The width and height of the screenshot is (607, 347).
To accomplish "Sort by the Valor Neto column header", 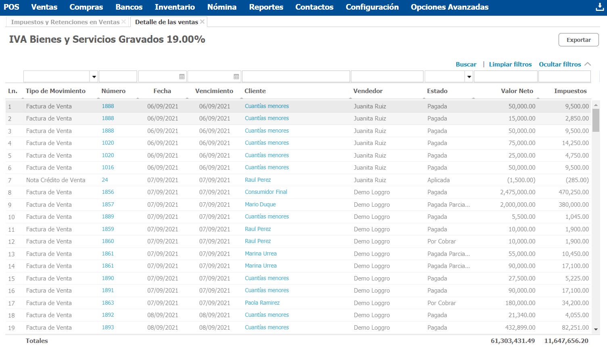I will click(517, 91).
